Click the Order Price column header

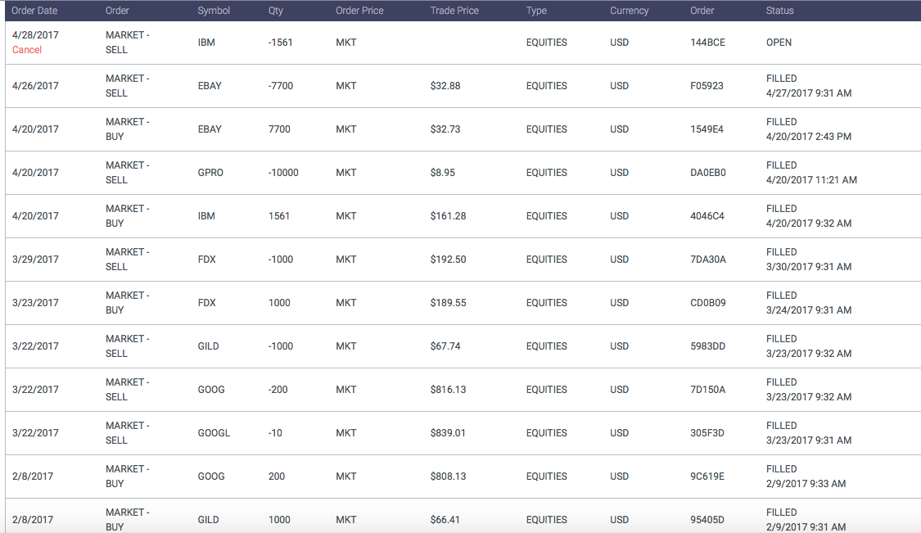click(359, 11)
